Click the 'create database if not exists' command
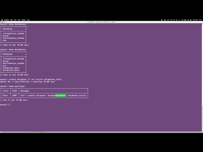 [x=36, y=79]
